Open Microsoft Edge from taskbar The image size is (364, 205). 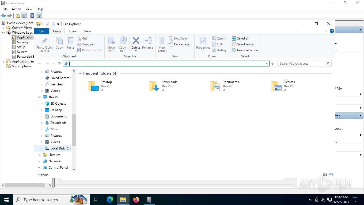[x=110, y=199]
